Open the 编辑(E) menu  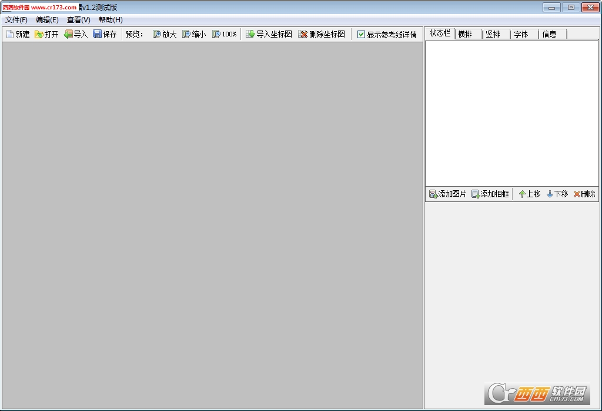point(47,20)
